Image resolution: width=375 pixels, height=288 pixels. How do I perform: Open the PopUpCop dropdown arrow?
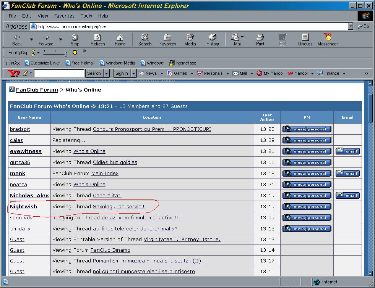[x=38, y=53]
